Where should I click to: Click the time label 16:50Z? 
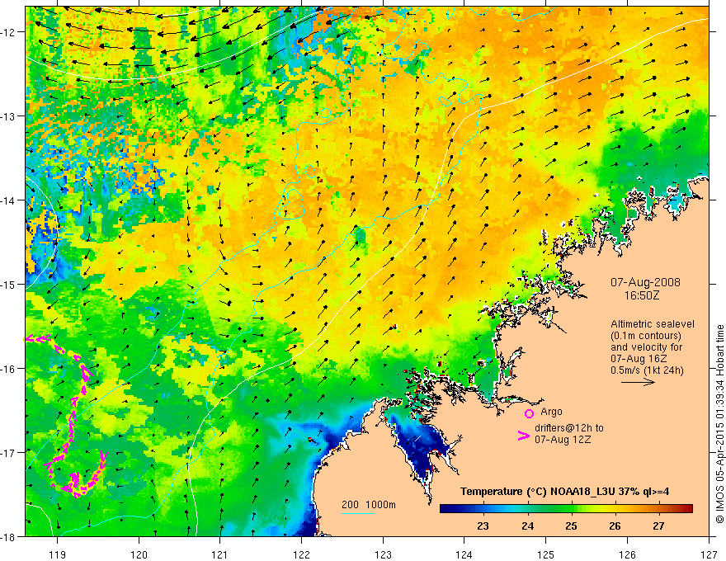click(x=641, y=295)
